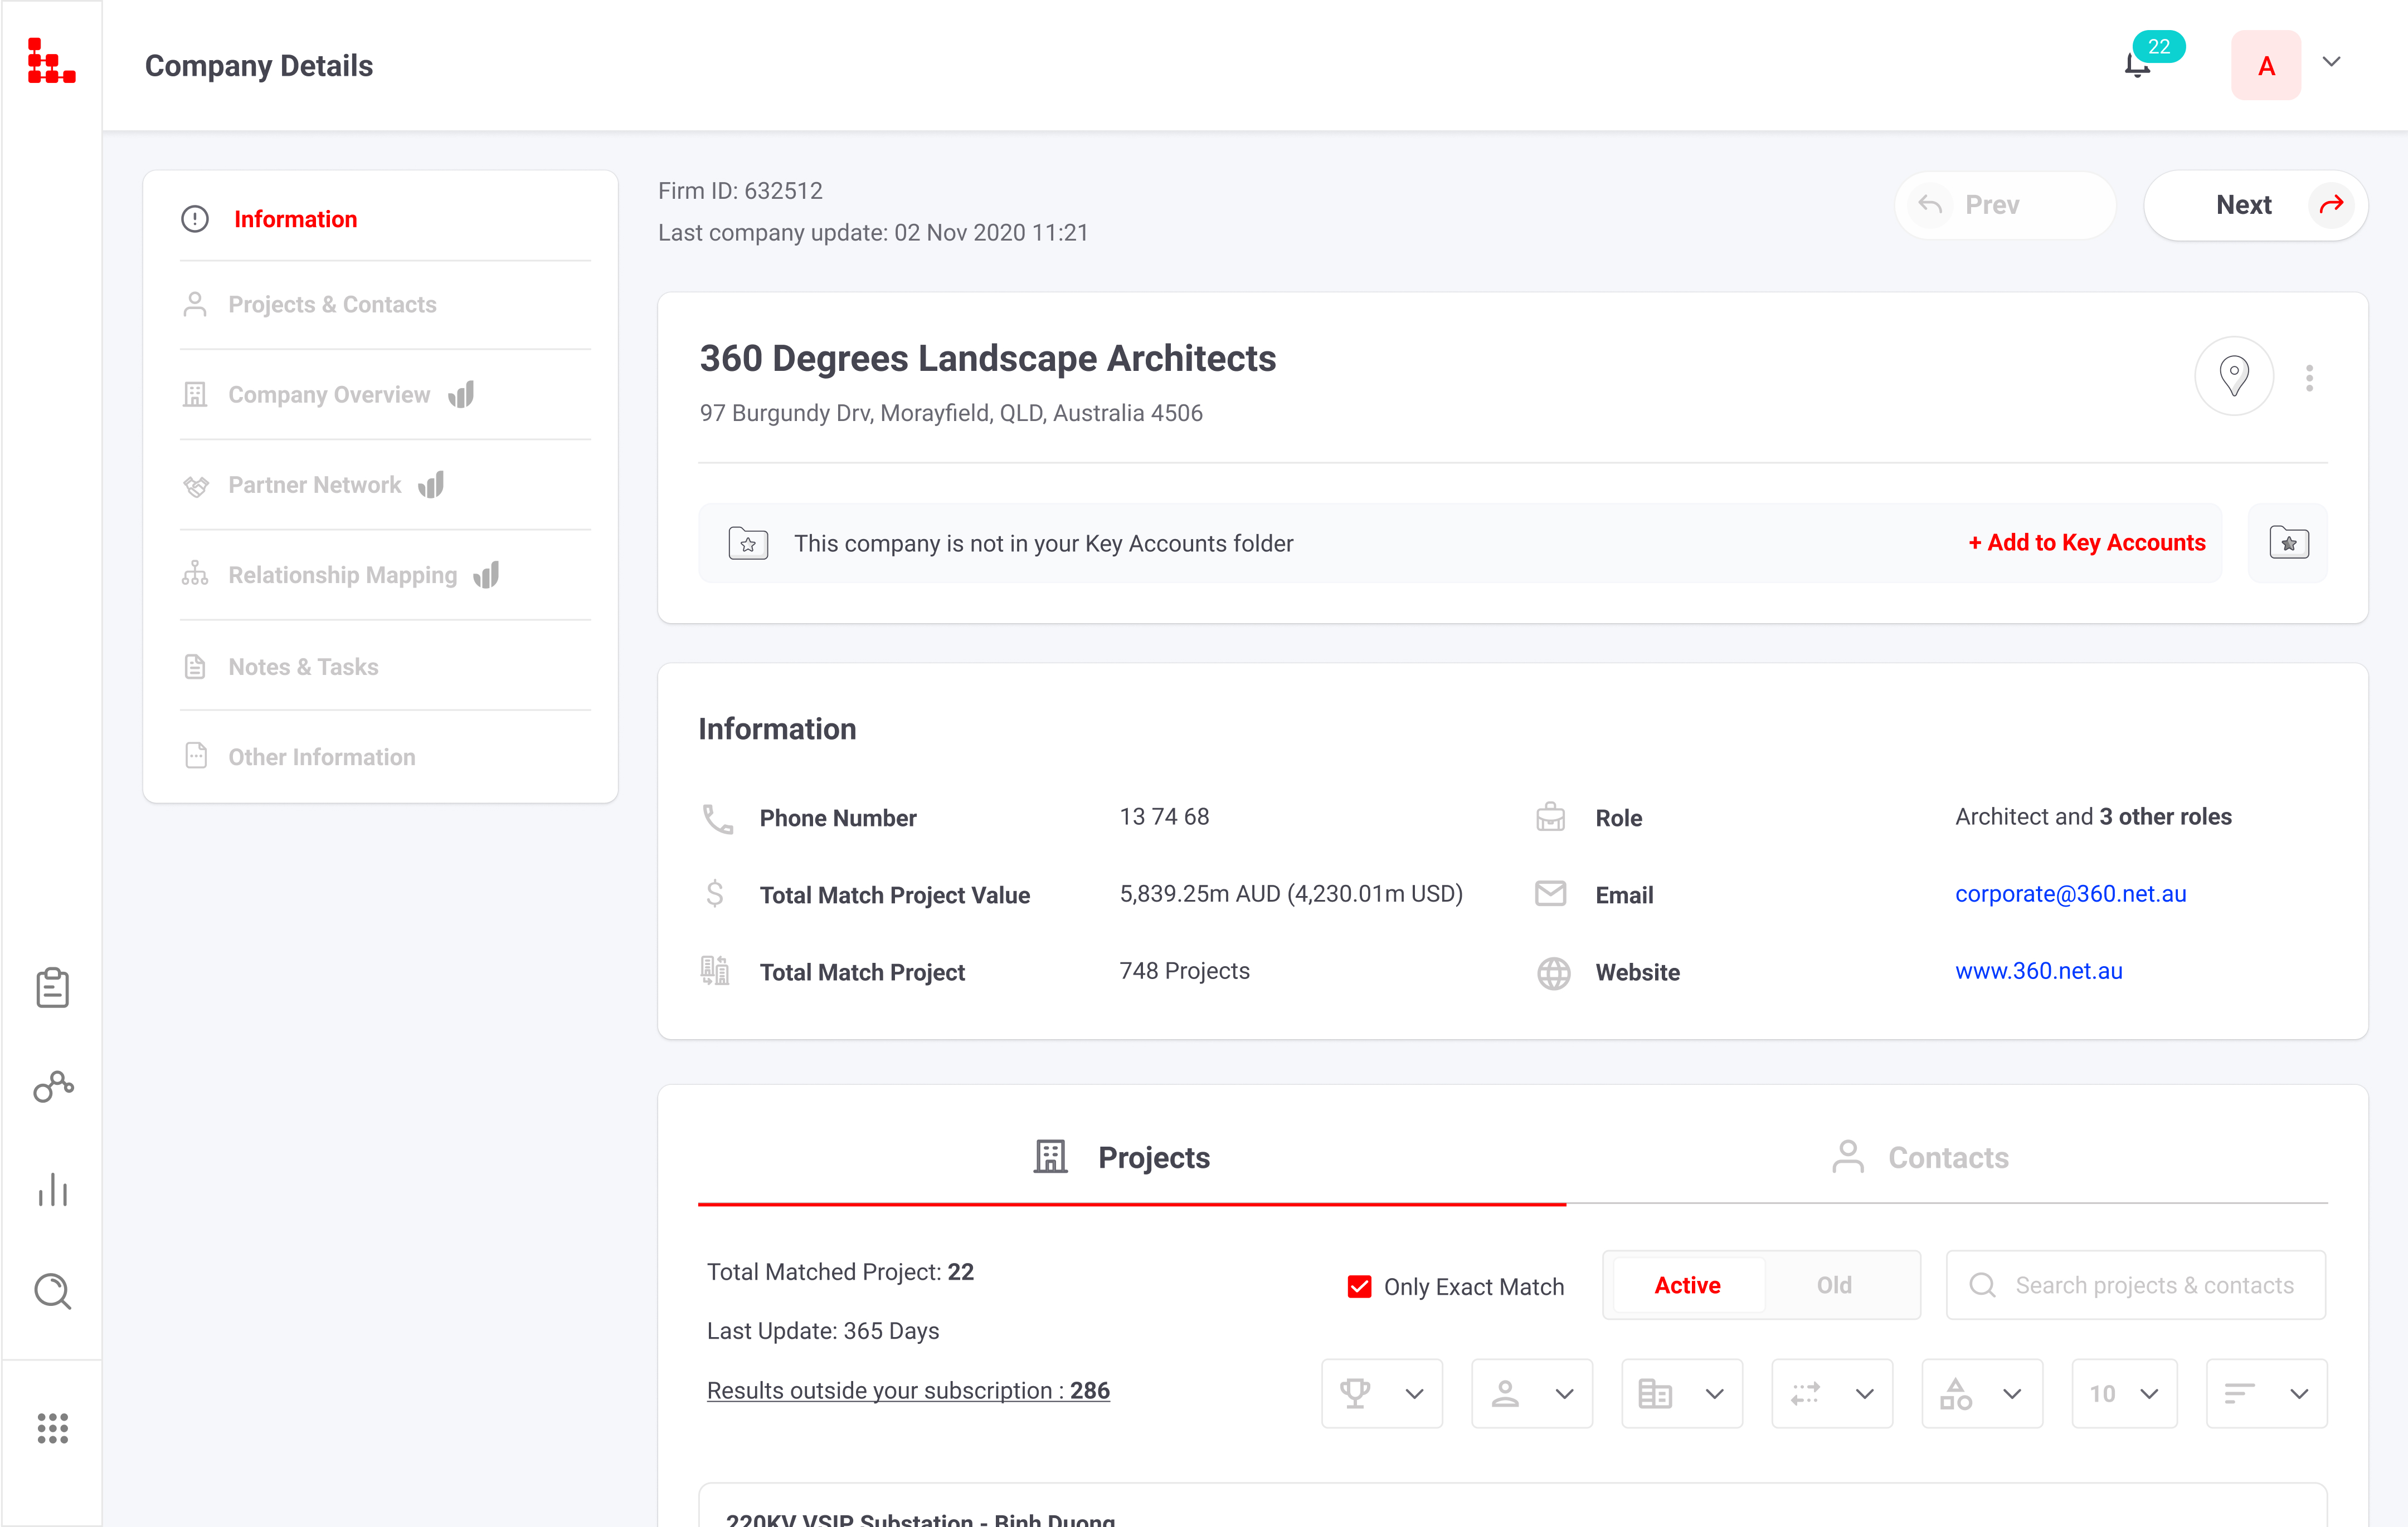Expand the trophy filter dropdown
2408x1527 pixels.
1381,1393
